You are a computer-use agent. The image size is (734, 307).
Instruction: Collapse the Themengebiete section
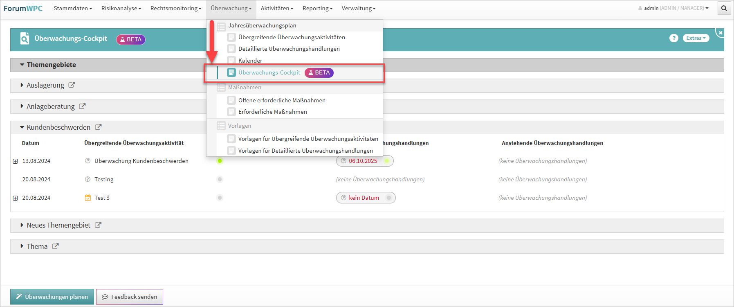(x=22, y=65)
